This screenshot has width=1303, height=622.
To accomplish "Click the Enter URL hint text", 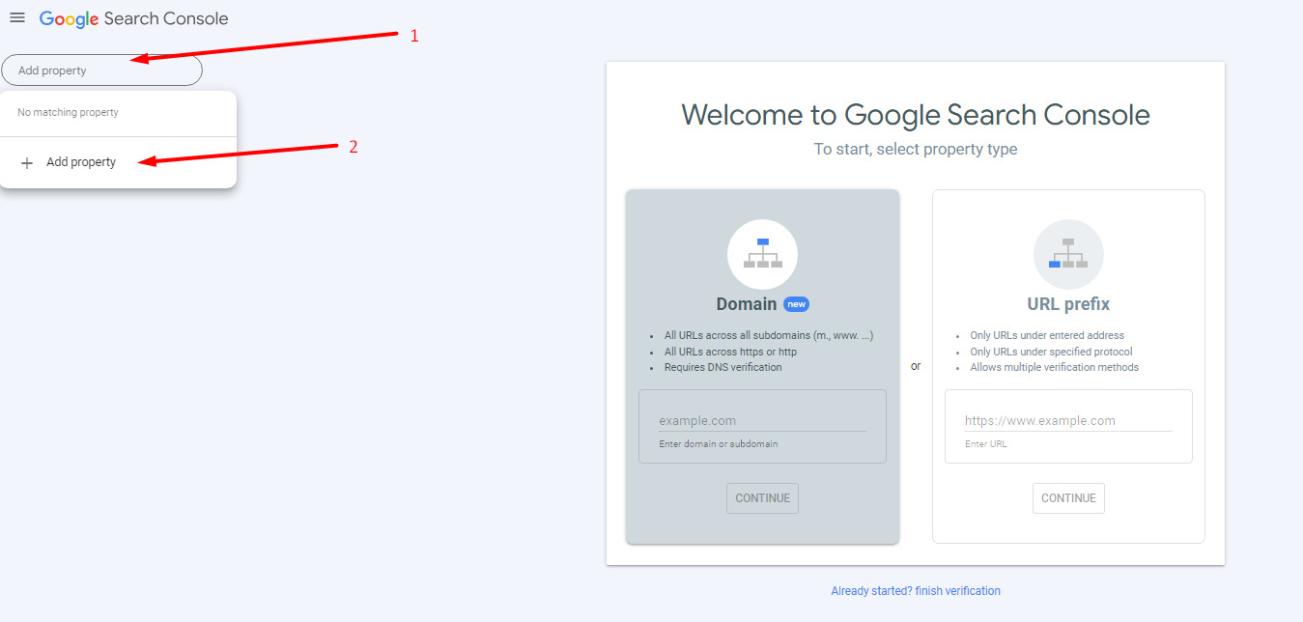I will [986, 444].
